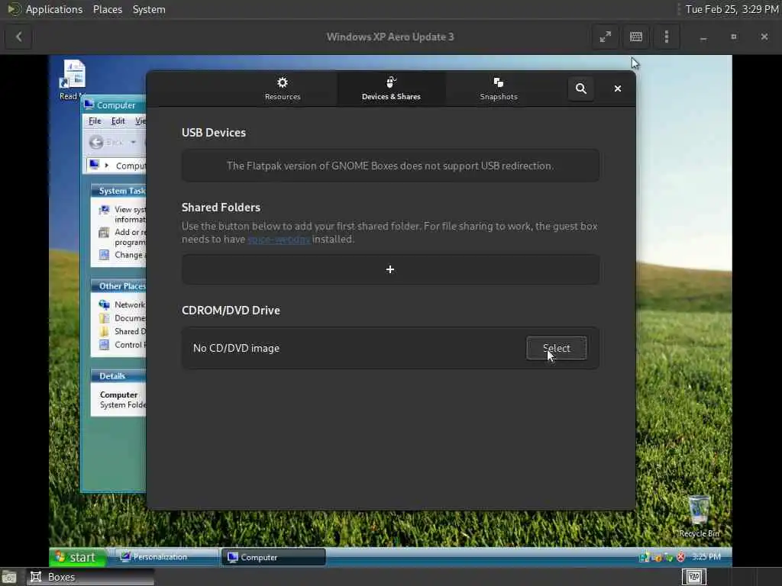Open Documents in Other Places
The height and width of the screenshot is (586, 782).
[122, 318]
